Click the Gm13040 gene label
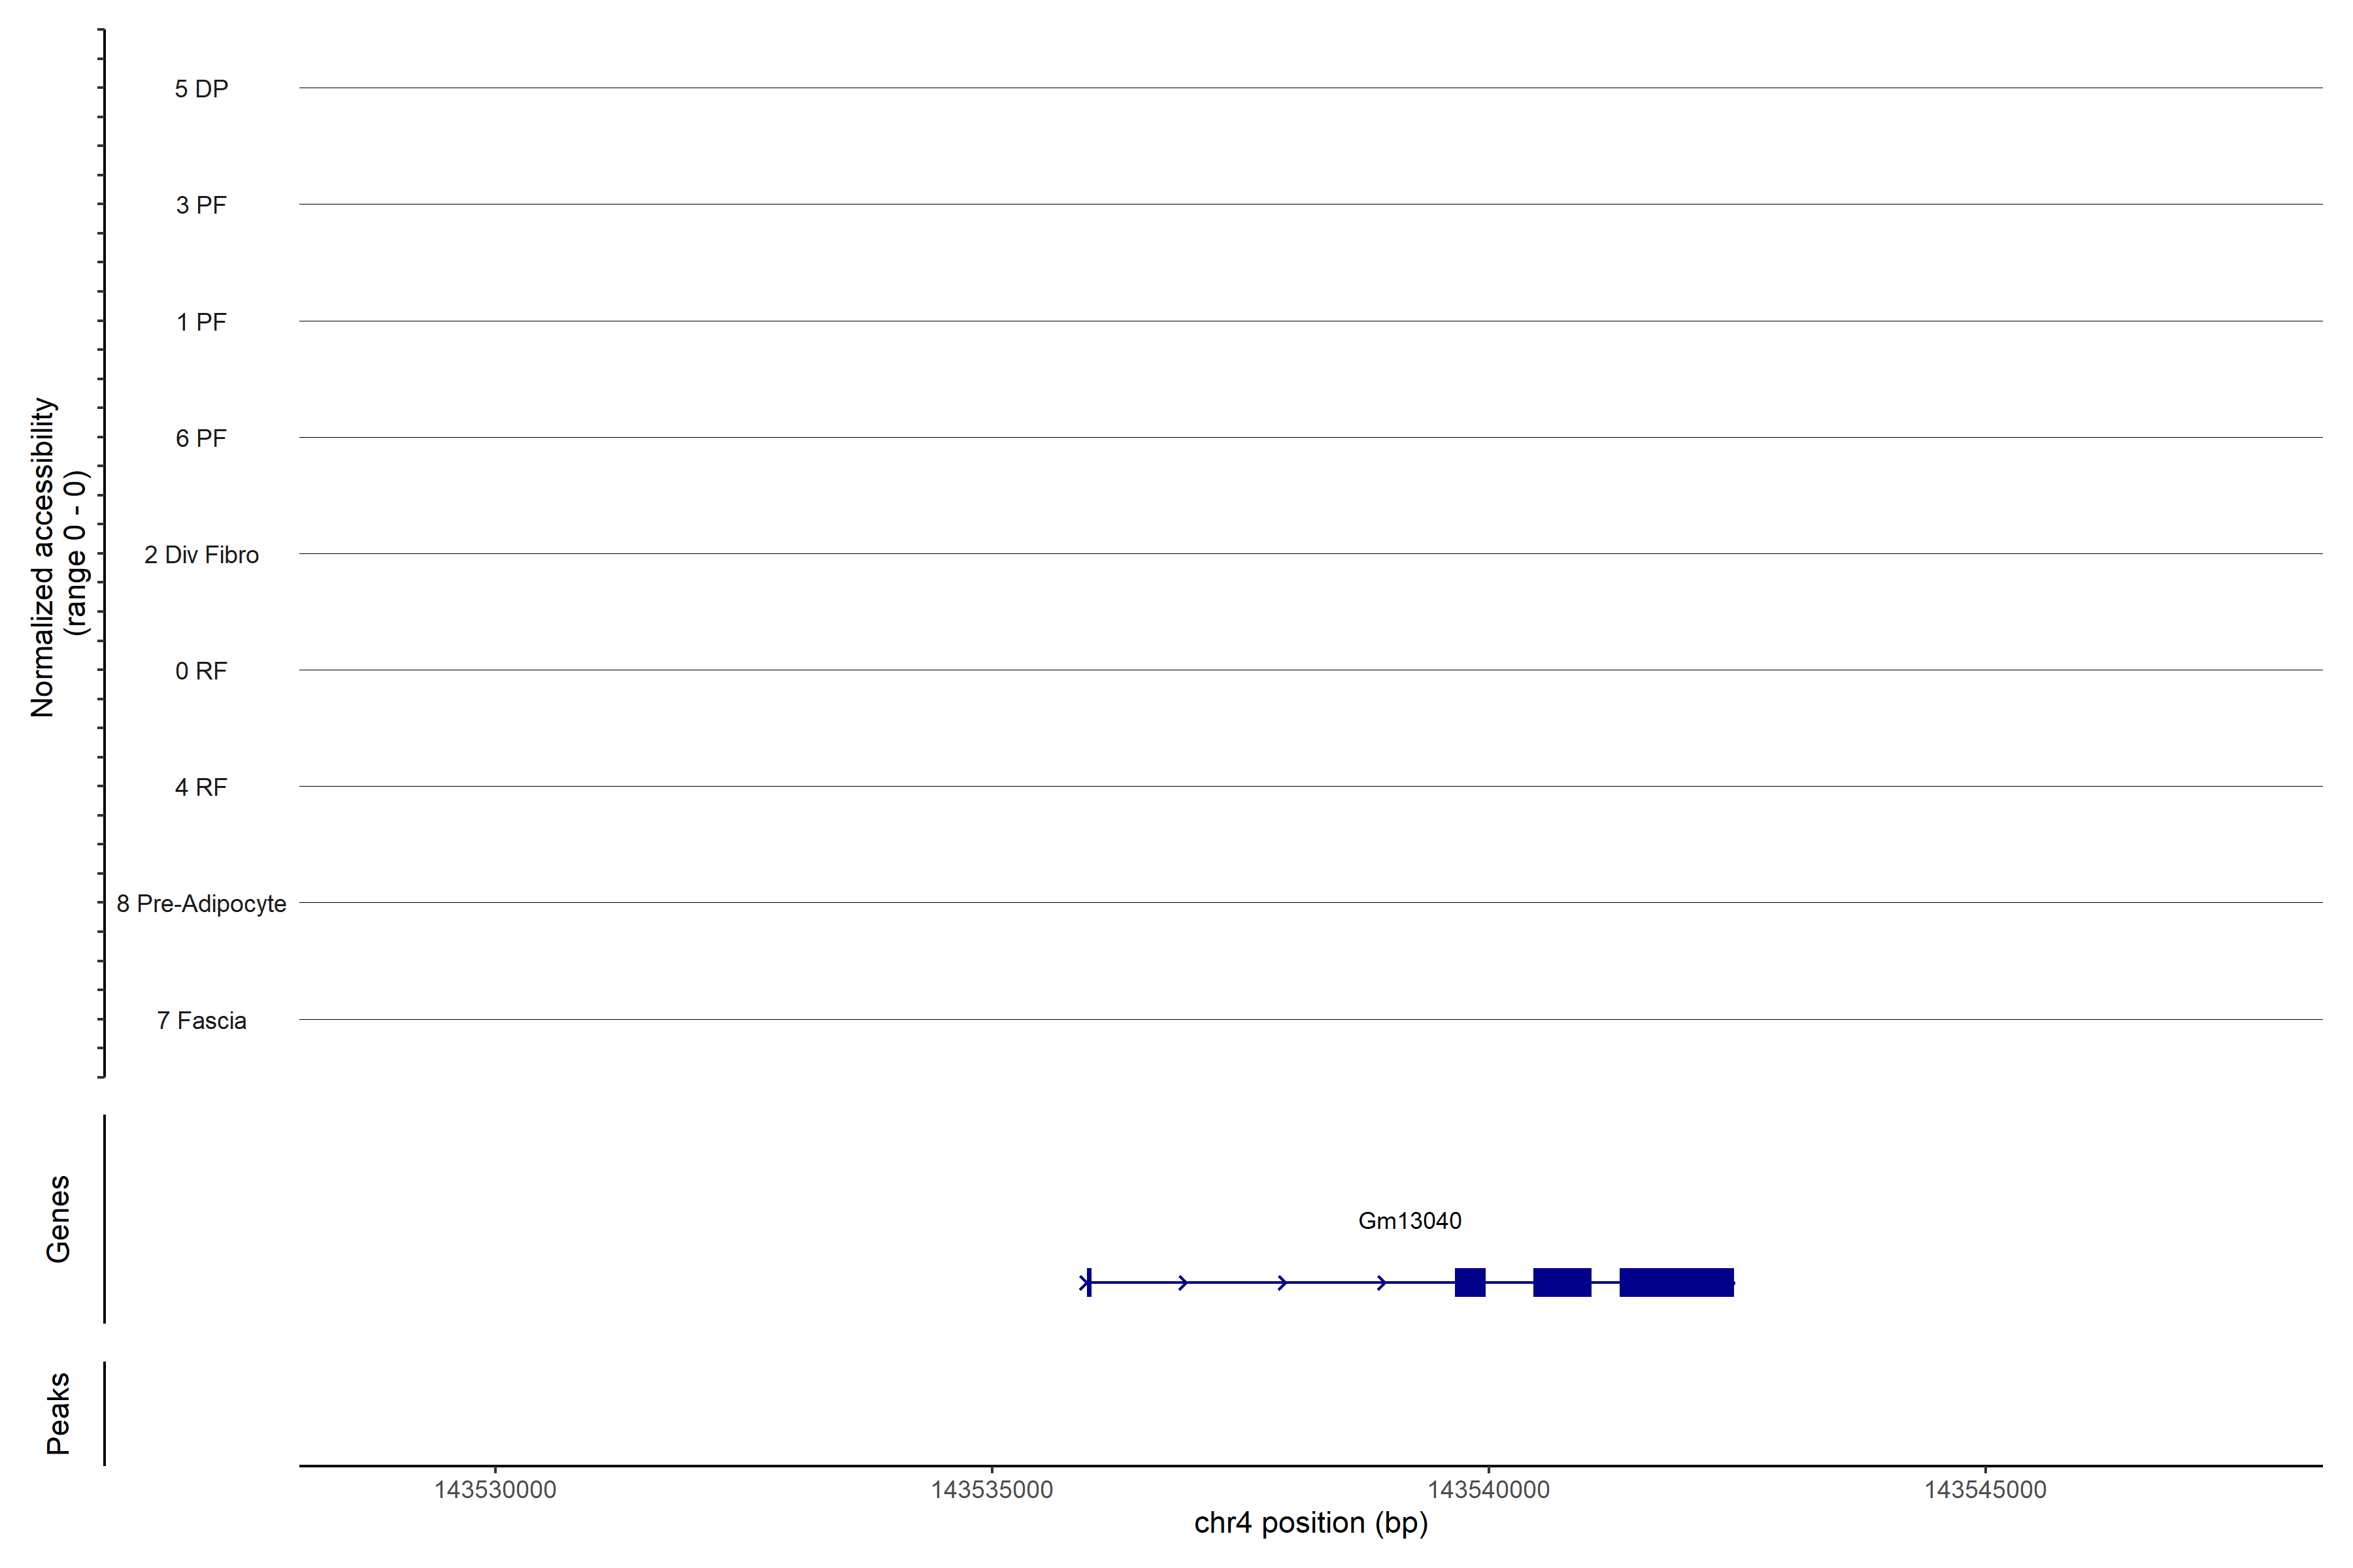Screen dimensions: 2353x1568 coord(1409,1220)
